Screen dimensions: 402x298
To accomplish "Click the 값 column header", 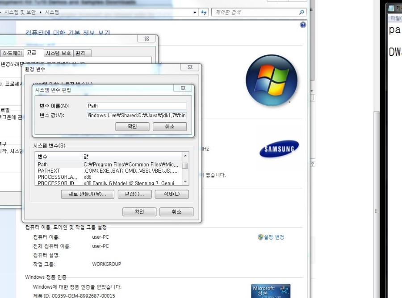I will click(x=131, y=157).
